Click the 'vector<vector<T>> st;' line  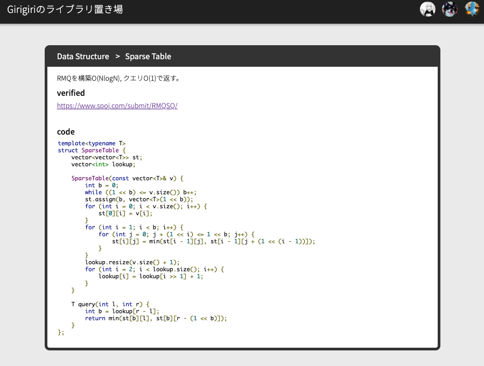click(107, 157)
